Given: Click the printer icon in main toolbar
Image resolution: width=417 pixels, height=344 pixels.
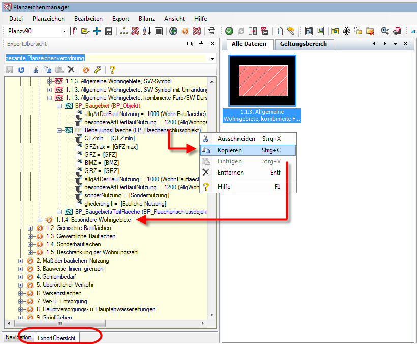Looking at the screenshot, I should coord(212,32).
